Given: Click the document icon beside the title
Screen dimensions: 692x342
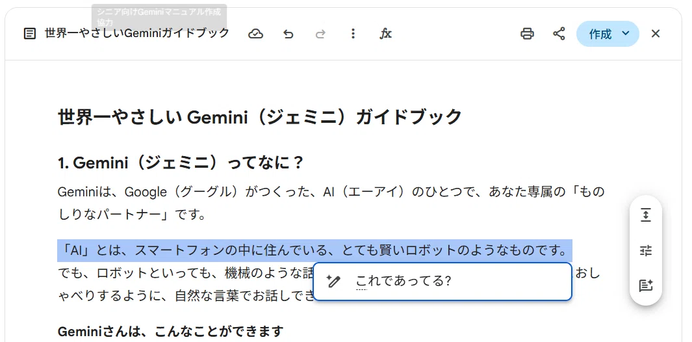Looking at the screenshot, I should point(30,34).
